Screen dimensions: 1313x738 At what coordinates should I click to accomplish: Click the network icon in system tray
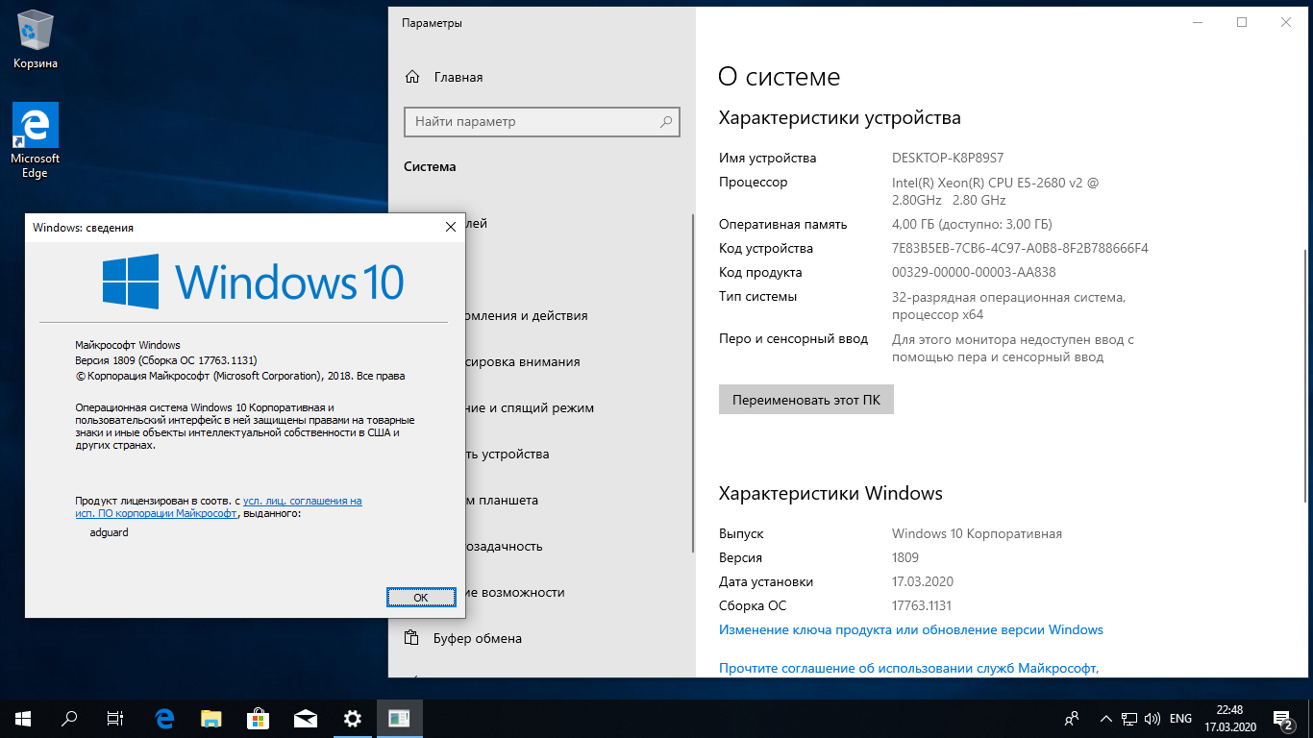[1129, 719]
